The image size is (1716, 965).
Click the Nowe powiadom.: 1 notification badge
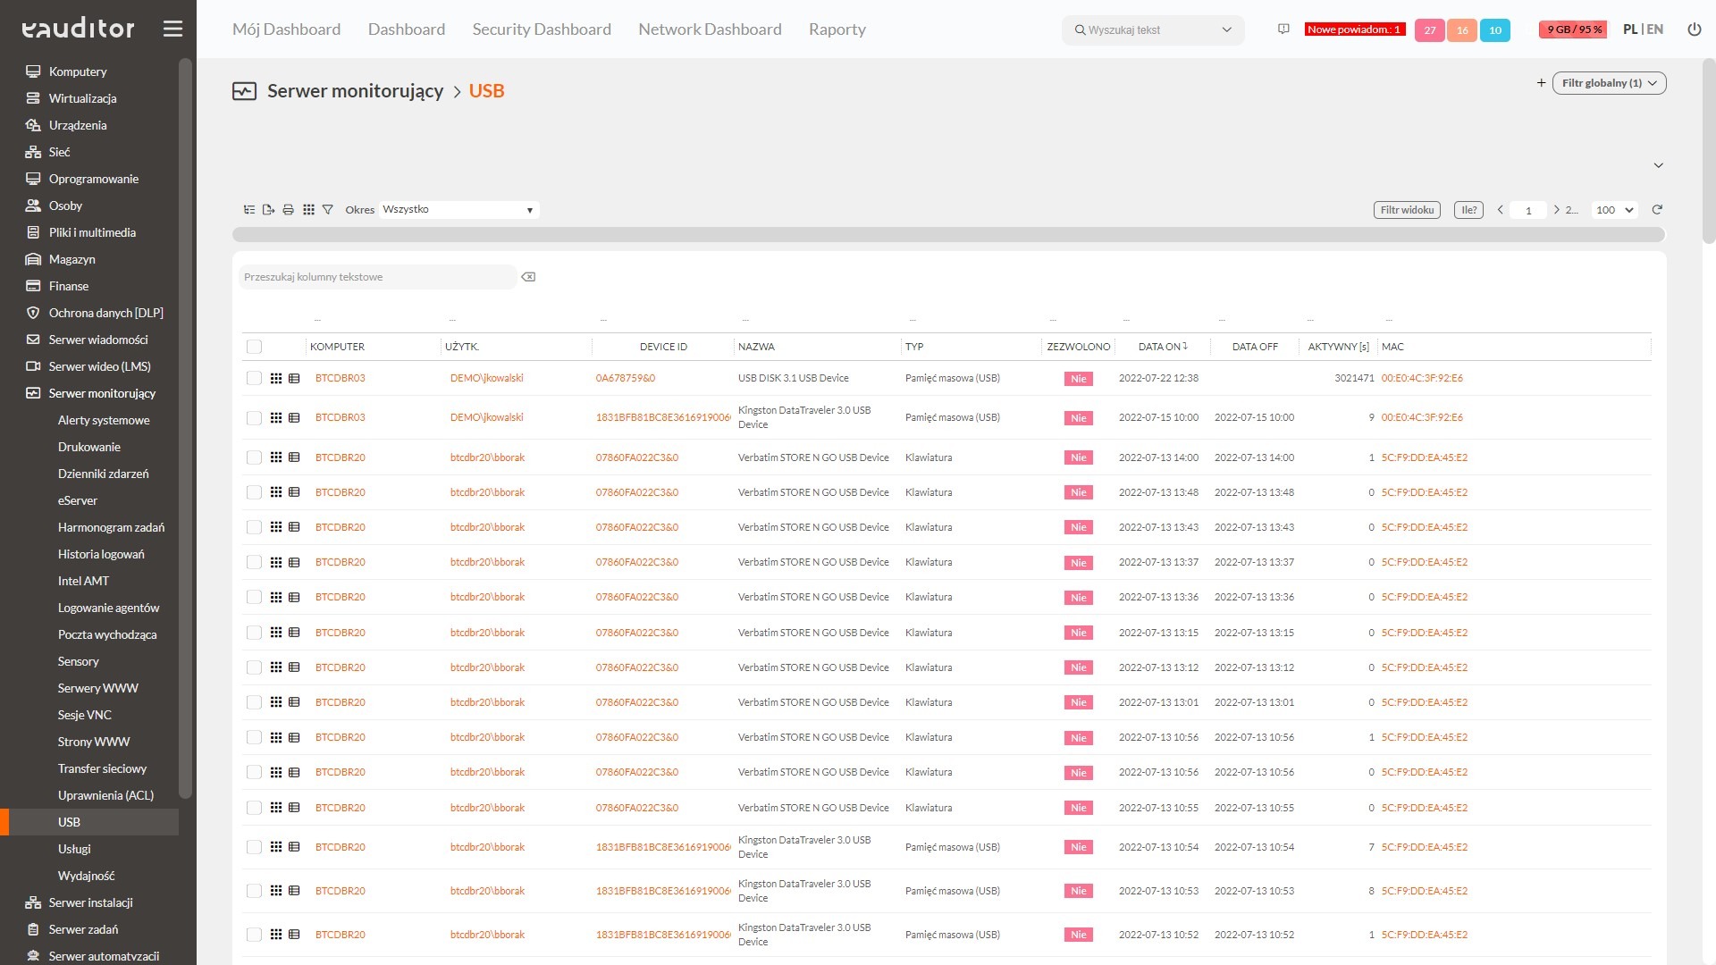1354,29
